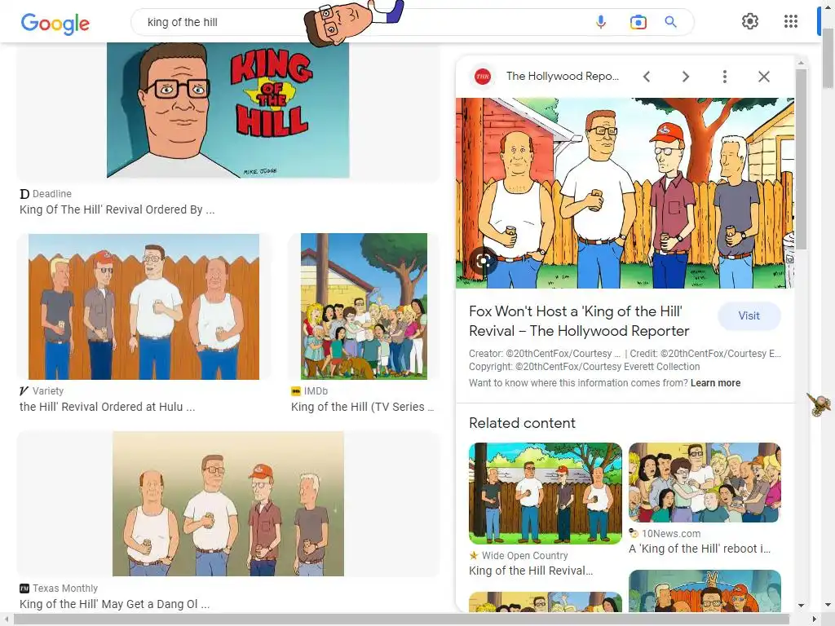Click the Texas Monthly source label

point(65,589)
